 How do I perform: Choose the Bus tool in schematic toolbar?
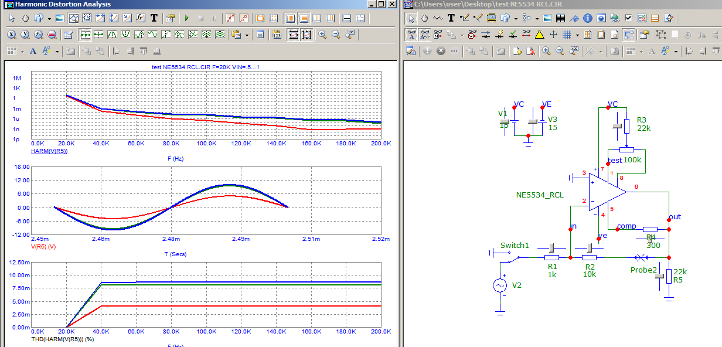click(492, 18)
